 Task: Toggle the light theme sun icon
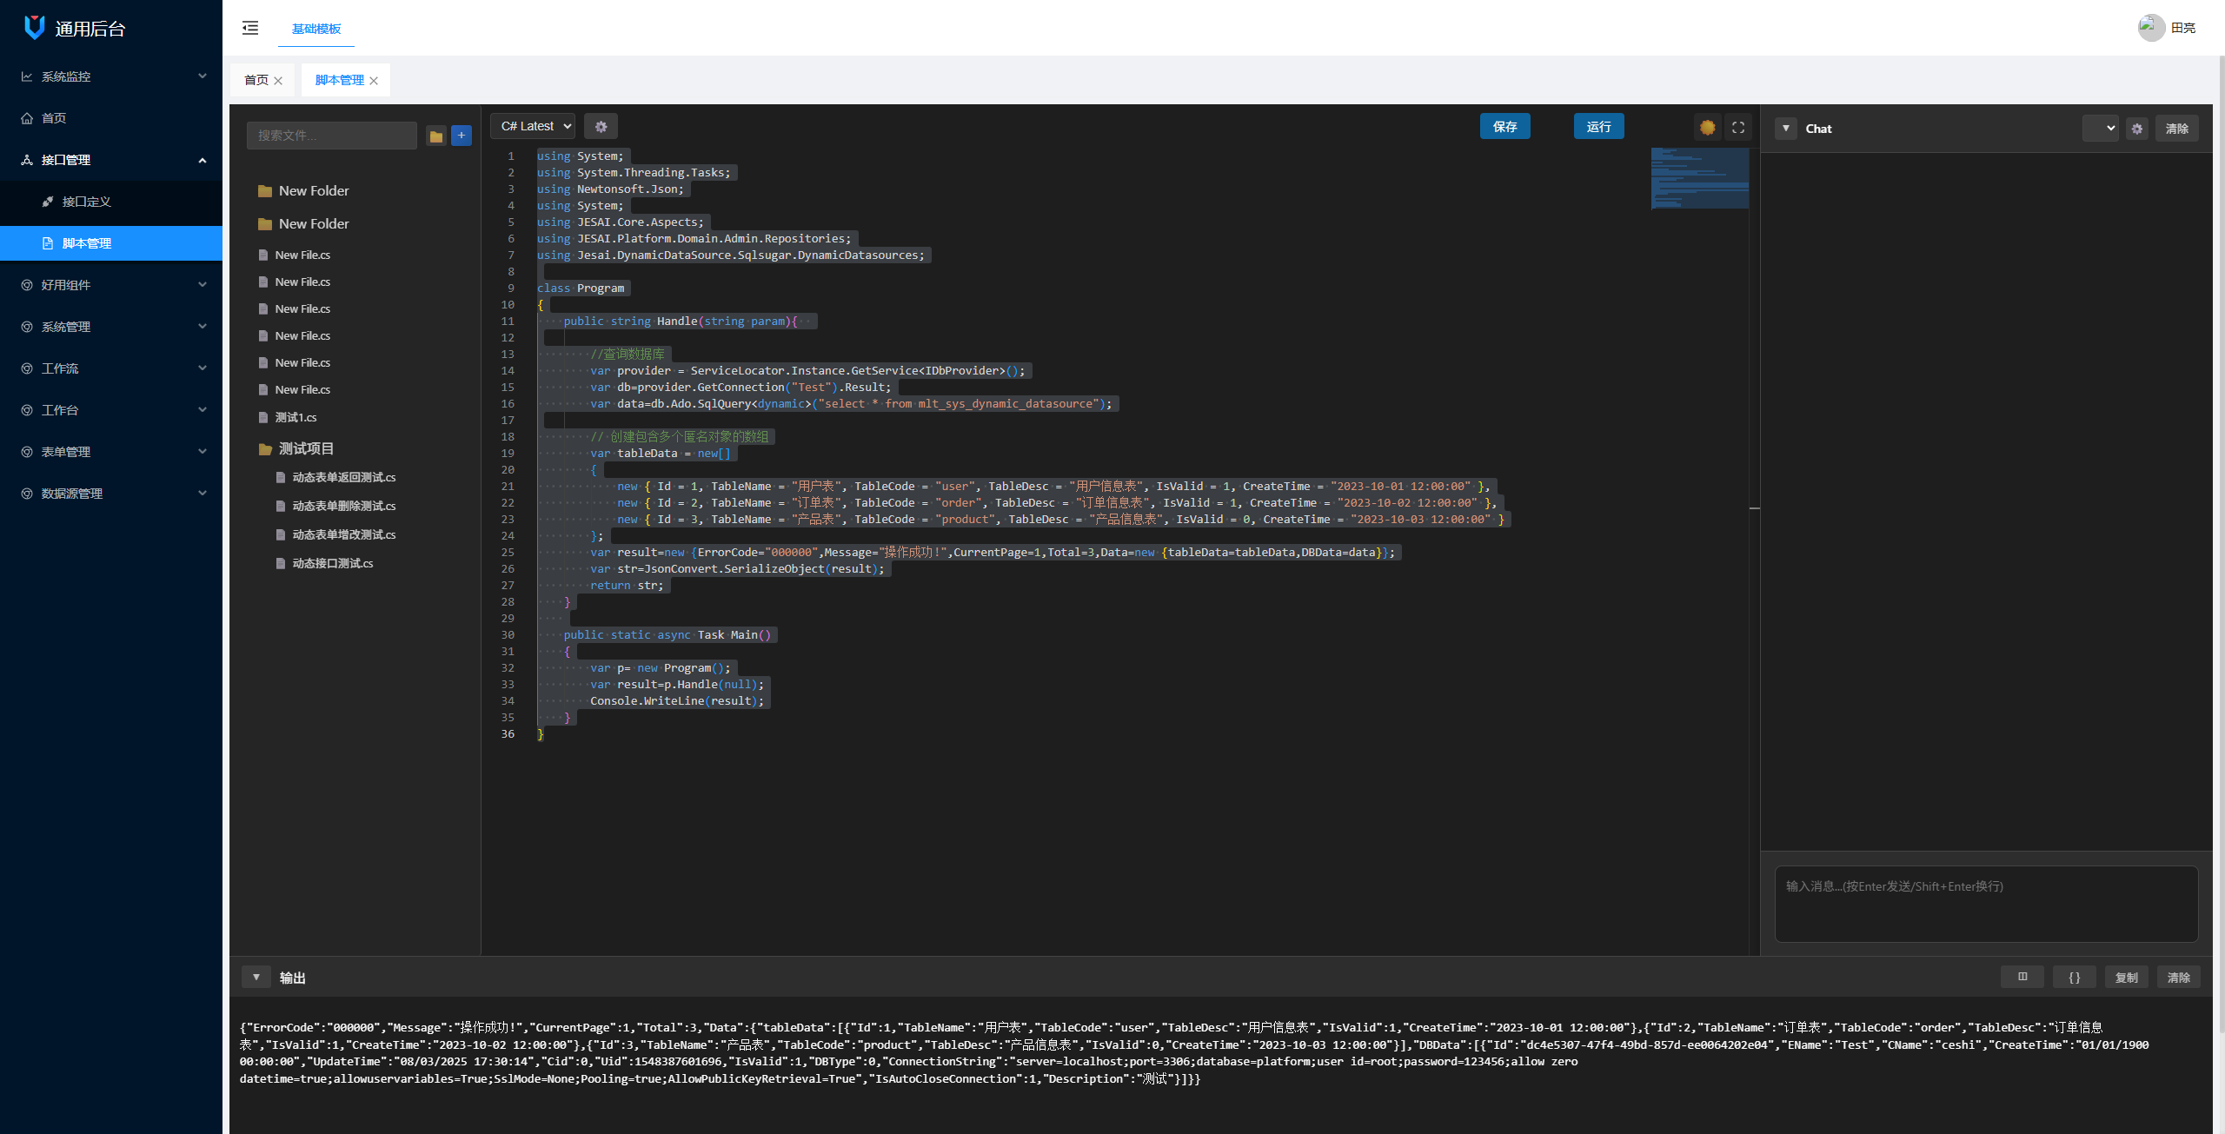click(x=1707, y=127)
